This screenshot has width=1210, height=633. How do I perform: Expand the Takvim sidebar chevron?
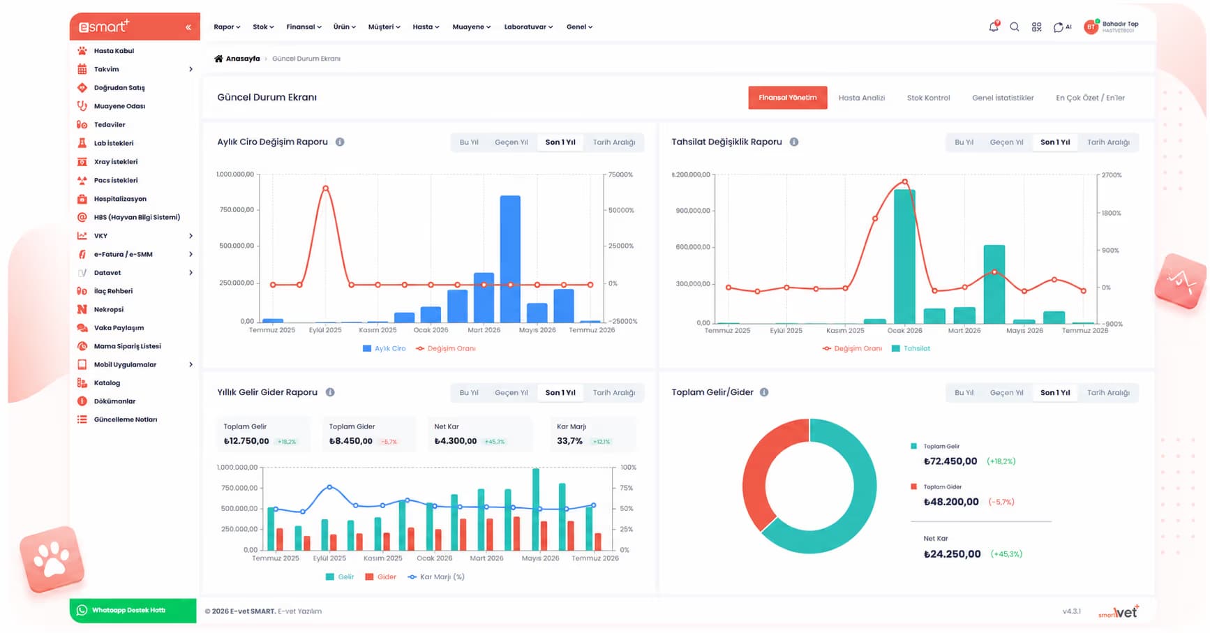pyautogui.click(x=191, y=69)
